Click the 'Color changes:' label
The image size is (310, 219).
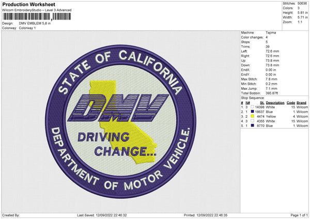(252, 37)
